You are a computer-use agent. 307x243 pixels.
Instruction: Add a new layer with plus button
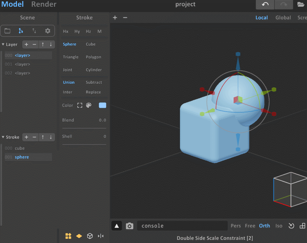(26, 45)
